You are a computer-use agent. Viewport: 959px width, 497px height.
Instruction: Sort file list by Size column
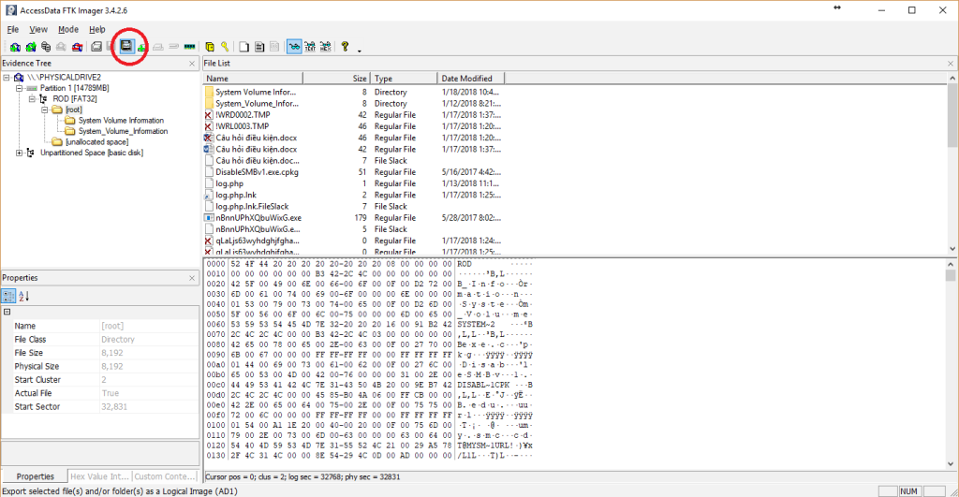pos(336,79)
